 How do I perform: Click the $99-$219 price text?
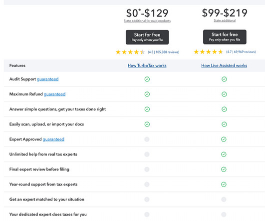tap(225, 12)
